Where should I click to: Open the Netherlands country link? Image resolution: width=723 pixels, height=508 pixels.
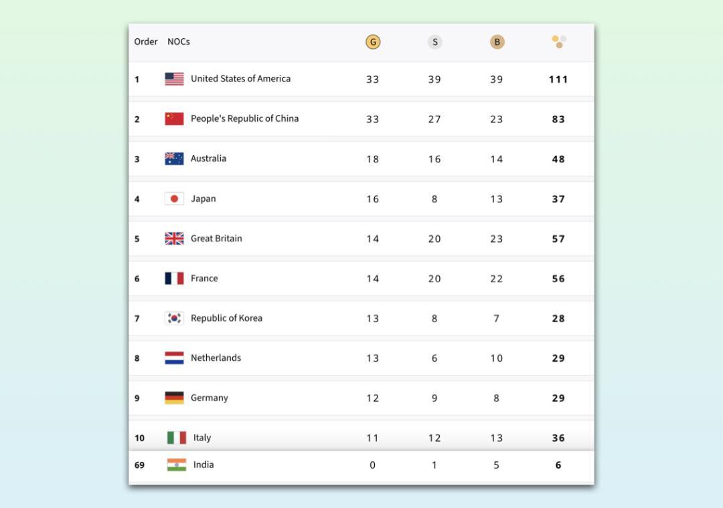pos(216,358)
